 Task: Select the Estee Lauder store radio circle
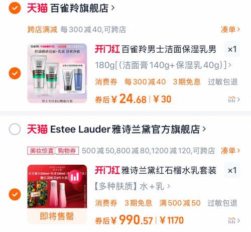click(15, 129)
